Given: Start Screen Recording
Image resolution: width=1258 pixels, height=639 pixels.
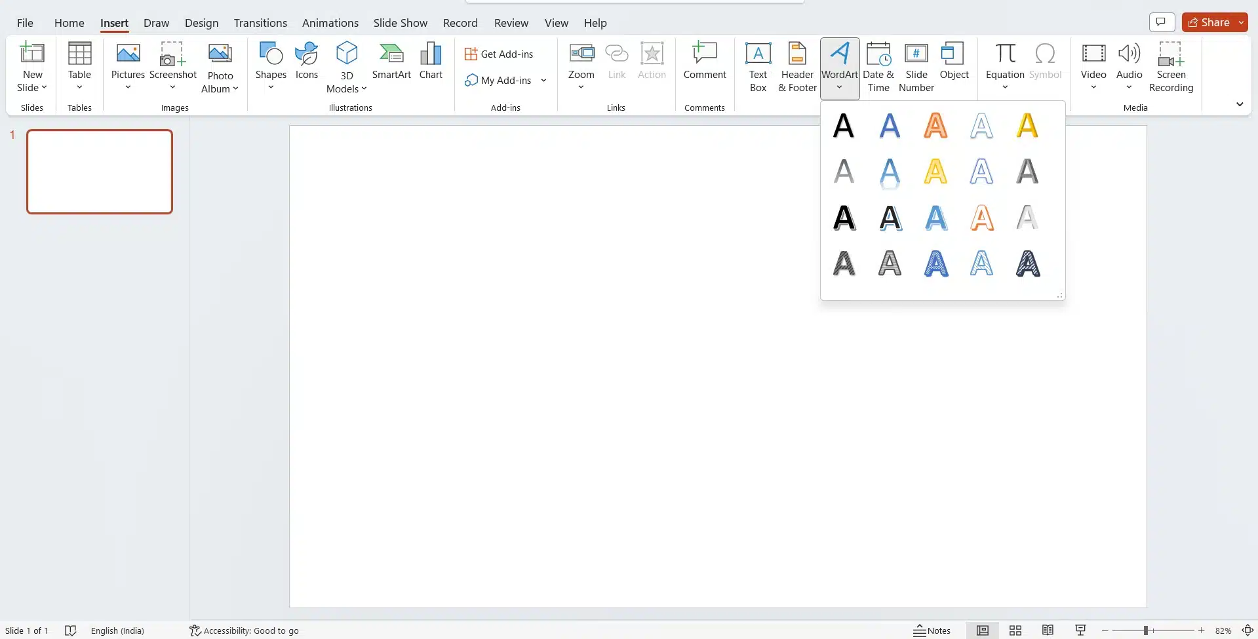Looking at the screenshot, I should tap(1171, 67).
